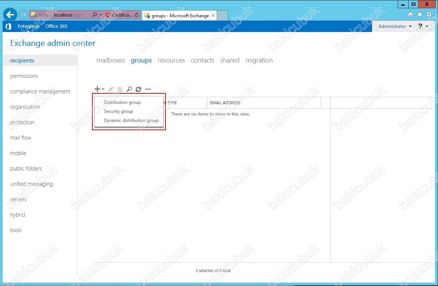Switch to the mailboxes tab
The height and width of the screenshot is (286, 438).
[110, 60]
